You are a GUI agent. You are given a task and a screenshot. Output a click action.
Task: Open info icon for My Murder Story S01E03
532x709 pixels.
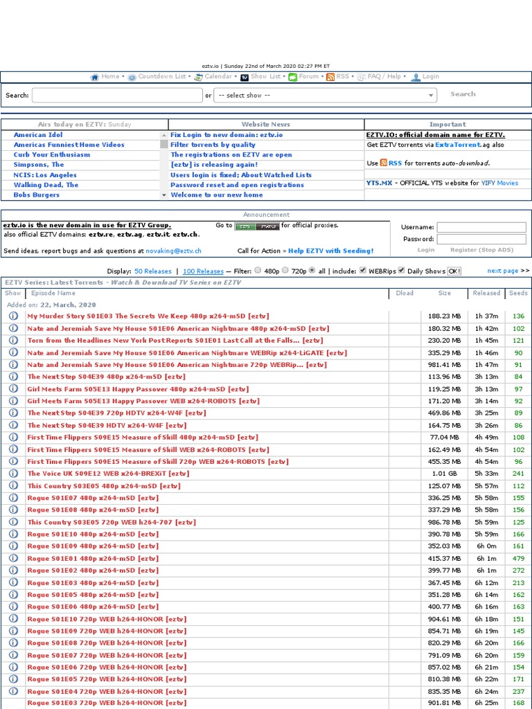tap(13, 316)
